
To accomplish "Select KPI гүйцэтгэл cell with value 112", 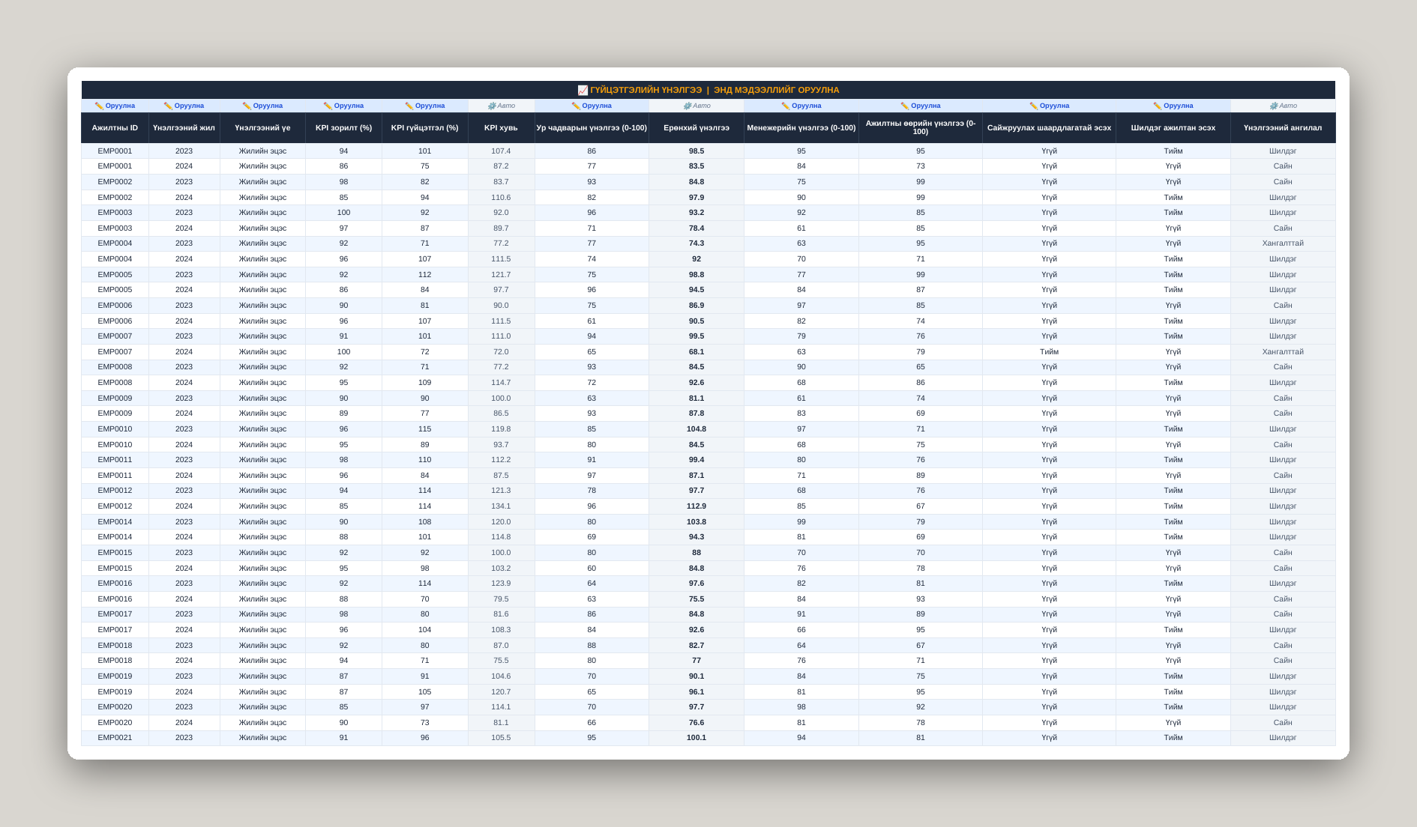I will (x=424, y=275).
